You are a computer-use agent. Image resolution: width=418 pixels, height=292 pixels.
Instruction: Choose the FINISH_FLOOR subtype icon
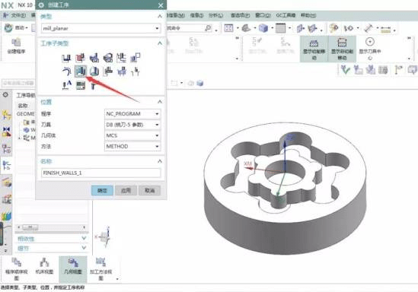click(x=94, y=71)
